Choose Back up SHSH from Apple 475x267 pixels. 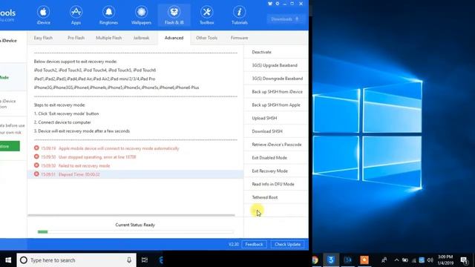pyautogui.click(x=276, y=105)
